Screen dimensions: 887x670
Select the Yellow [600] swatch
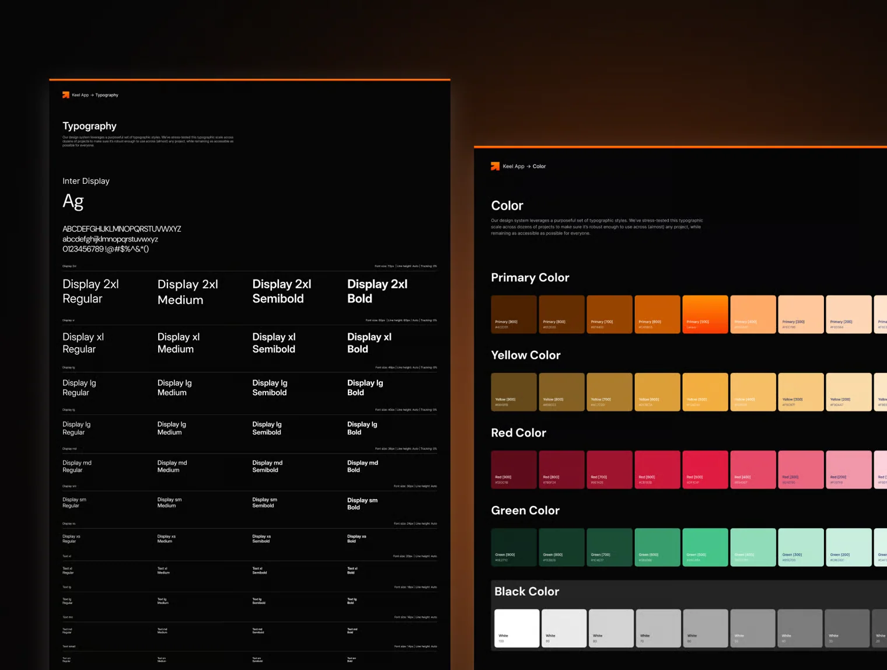(657, 392)
